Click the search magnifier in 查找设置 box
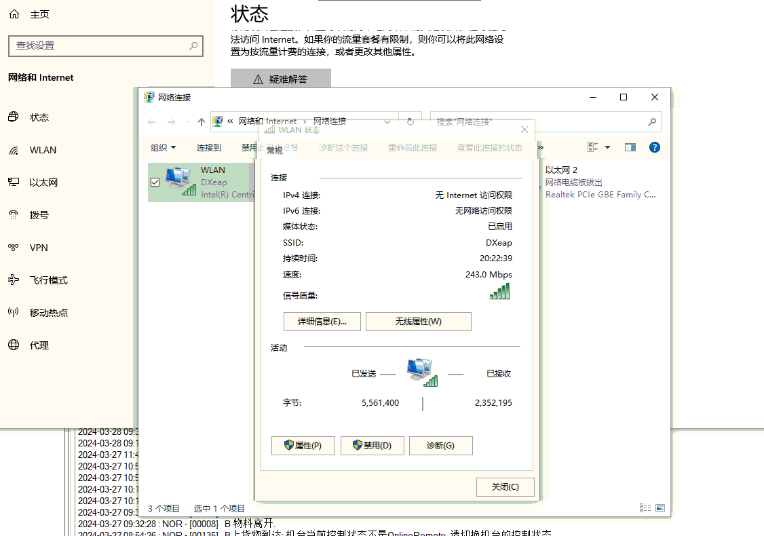Screen dimensions: 764x536 [x=193, y=46]
